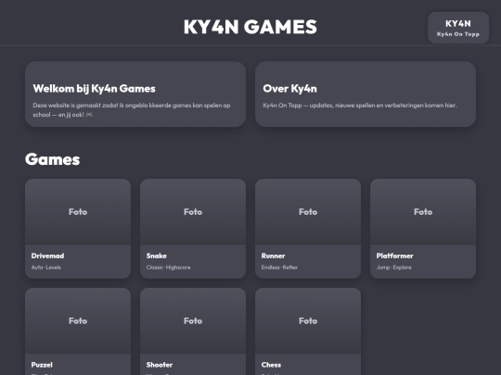Click the 'Endless · Reflex' tag text
This screenshot has height=375, width=501.
279,268
